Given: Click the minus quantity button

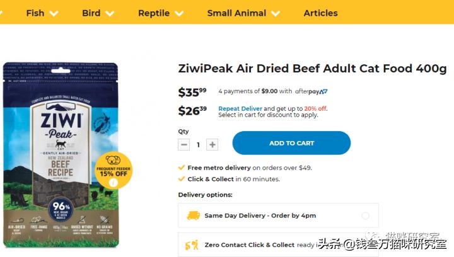Looking at the screenshot, I should pyautogui.click(x=184, y=144).
